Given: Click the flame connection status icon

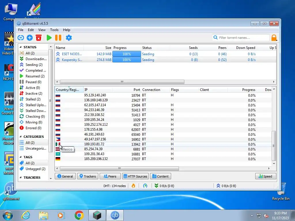Looking at the screenshot, I should tap(133, 186).
